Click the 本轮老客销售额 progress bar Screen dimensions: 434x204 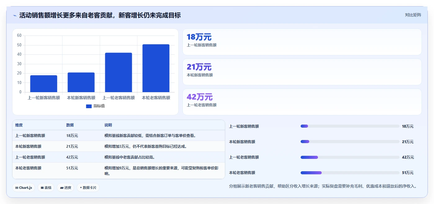pyautogui.click(x=350, y=172)
